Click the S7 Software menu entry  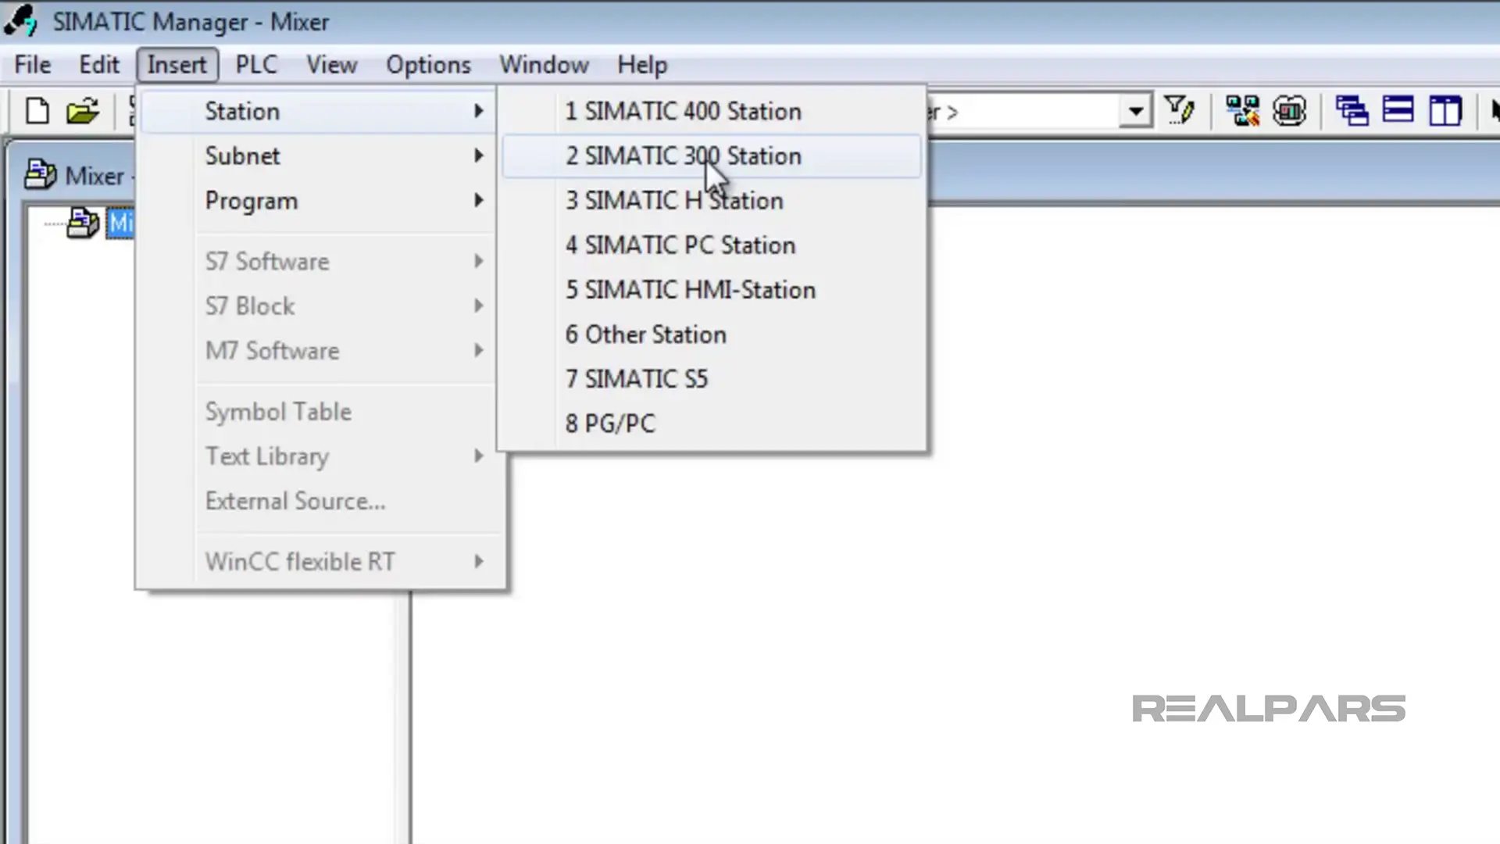pos(318,261)
